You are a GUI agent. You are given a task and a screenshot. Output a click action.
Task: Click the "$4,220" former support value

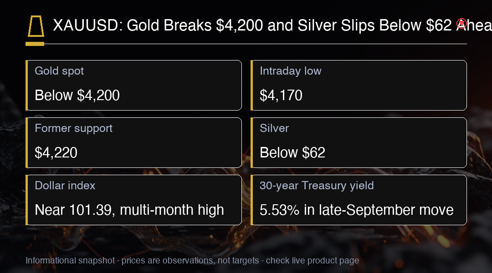(x=56, y=152)
